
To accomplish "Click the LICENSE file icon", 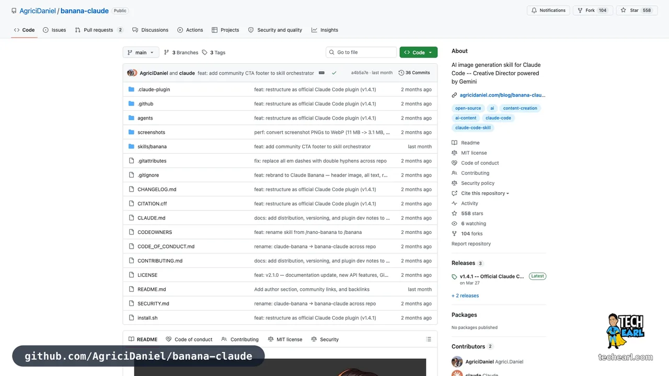I will 131,275.
